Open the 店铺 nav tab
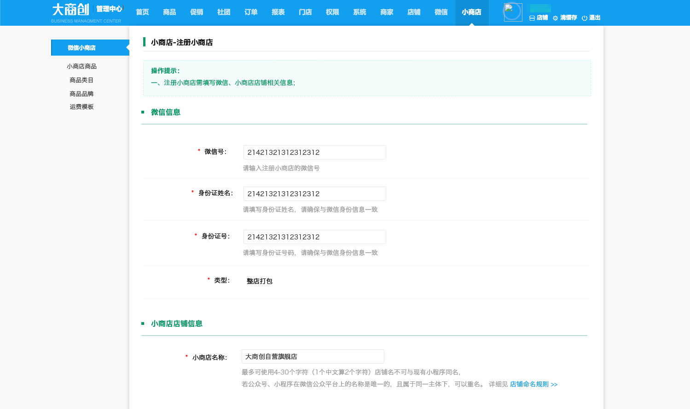 coord(414,12)
